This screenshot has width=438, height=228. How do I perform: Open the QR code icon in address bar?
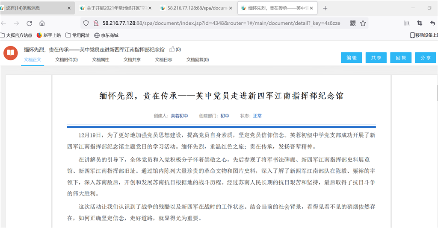(x=353, y=23)
